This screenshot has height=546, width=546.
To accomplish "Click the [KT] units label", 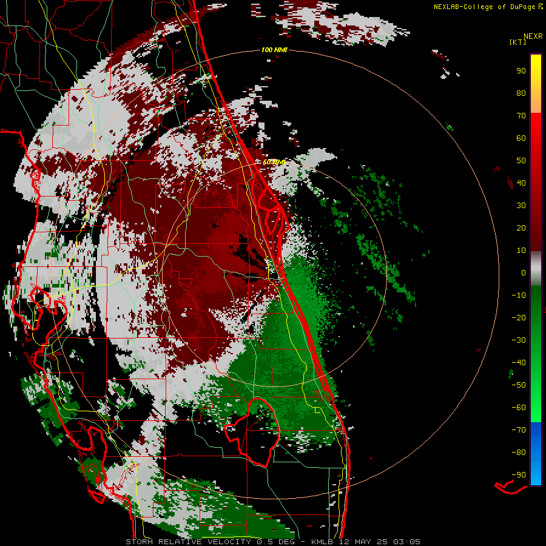I will 518,42.
